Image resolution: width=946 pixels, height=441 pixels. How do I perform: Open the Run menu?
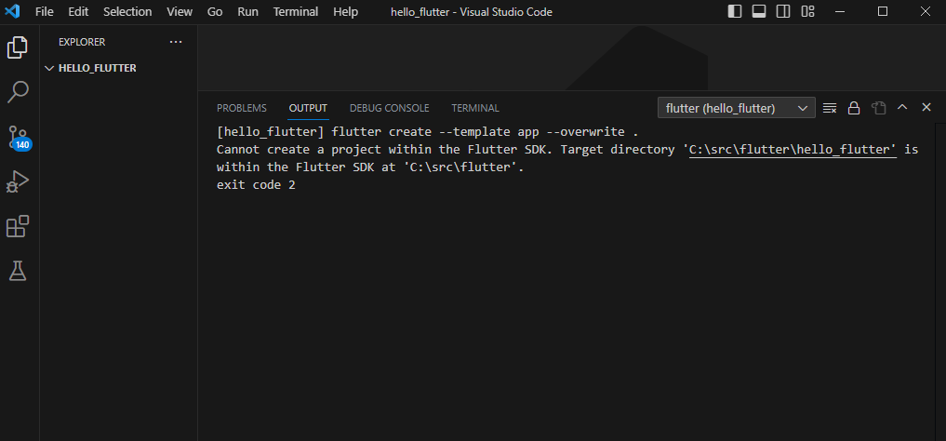pyautogui.click(x=248, y=11)
